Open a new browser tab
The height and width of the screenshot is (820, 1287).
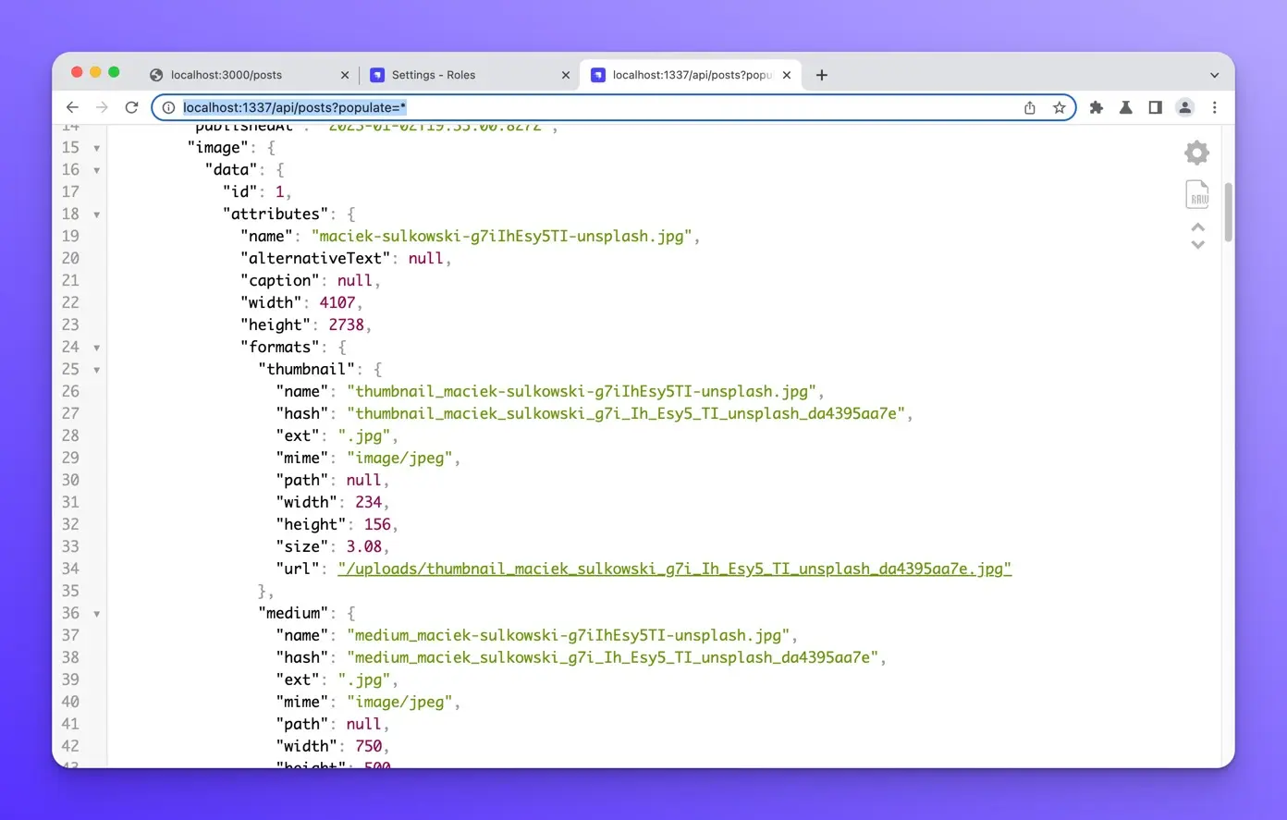pyautogui.click(x=822, y=75)
